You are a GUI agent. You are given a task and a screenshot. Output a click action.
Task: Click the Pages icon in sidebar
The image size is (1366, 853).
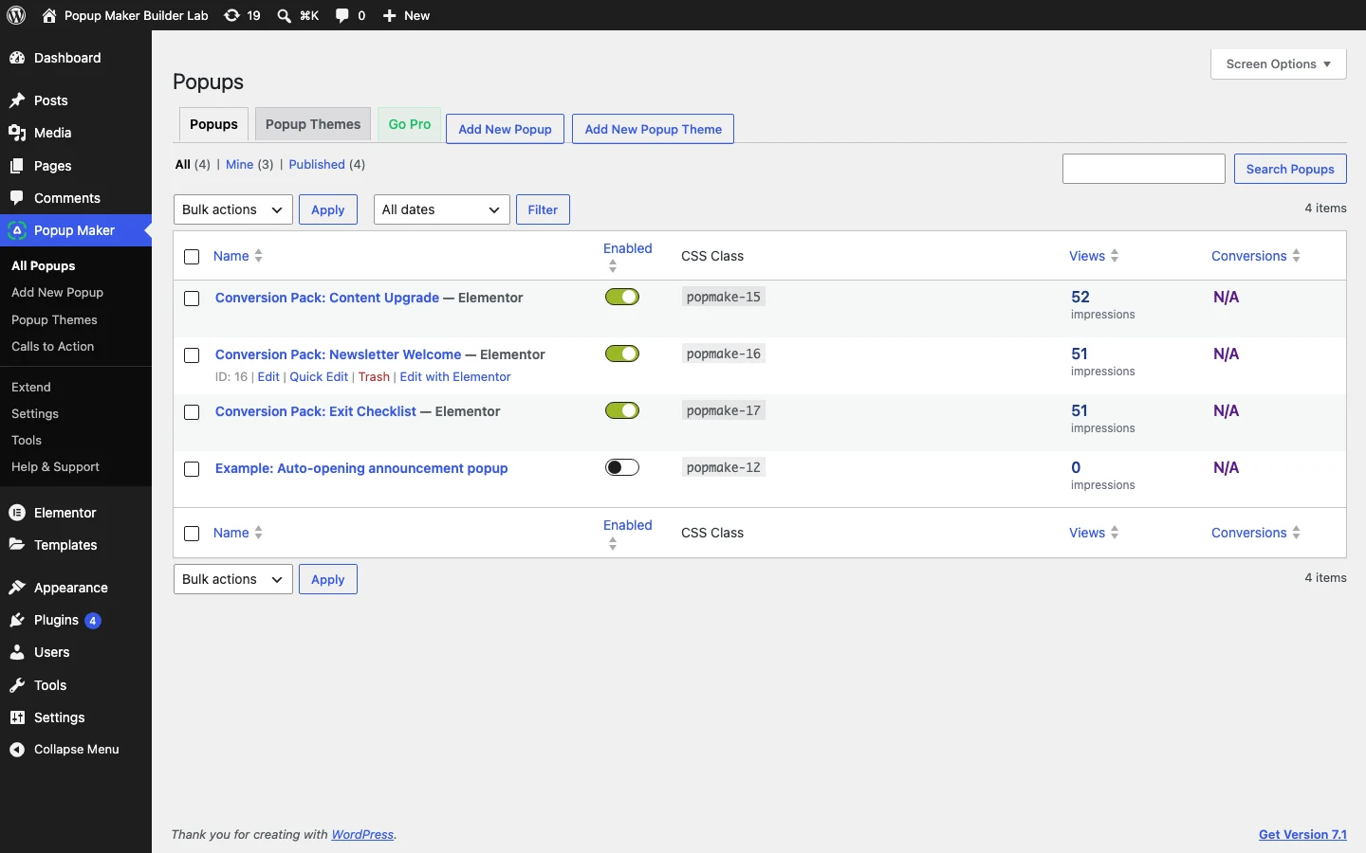click(x=17, y=166)
